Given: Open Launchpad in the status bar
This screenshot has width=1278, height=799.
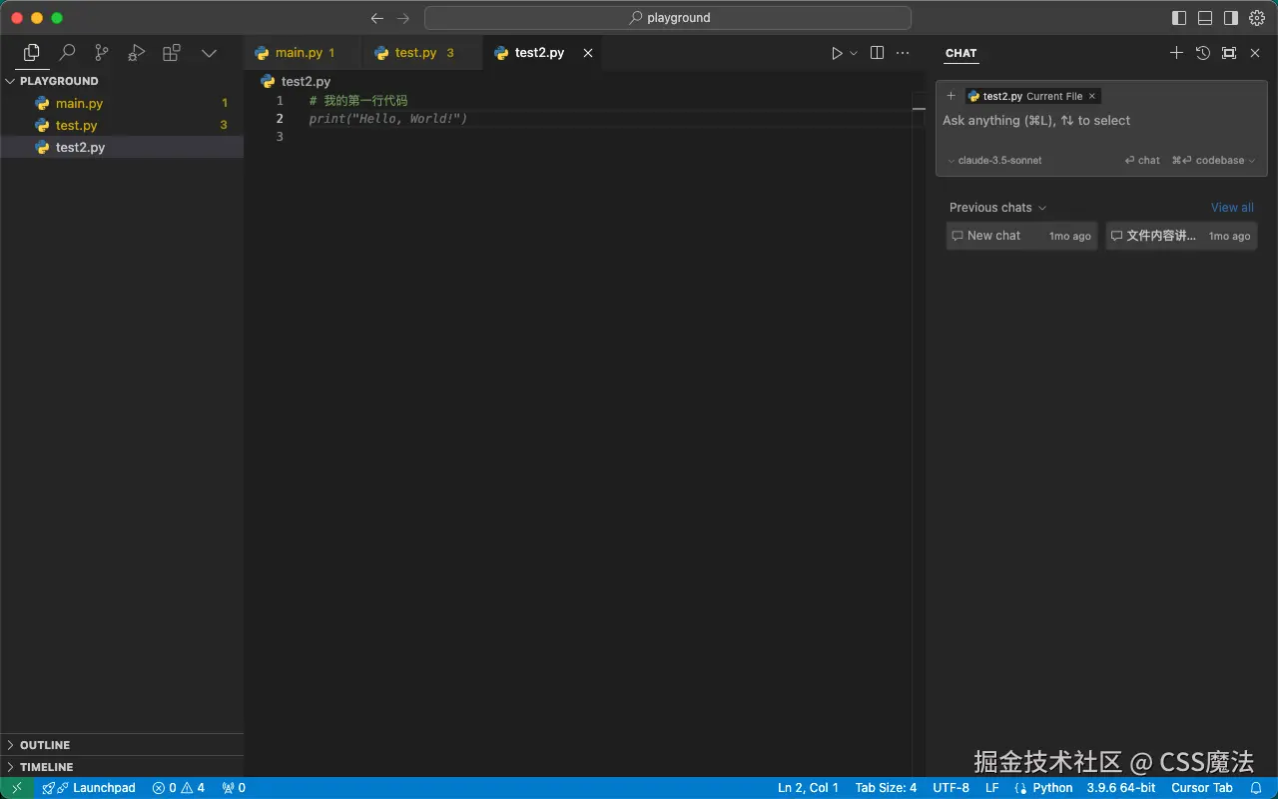Looking at the screenshot, I should pyautogui.click(x=89, y=788).
